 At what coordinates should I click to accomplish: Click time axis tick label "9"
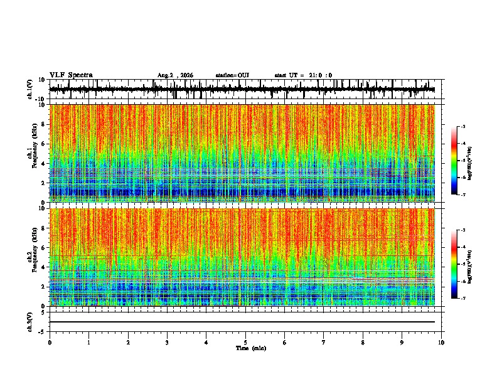pos(402,343)
